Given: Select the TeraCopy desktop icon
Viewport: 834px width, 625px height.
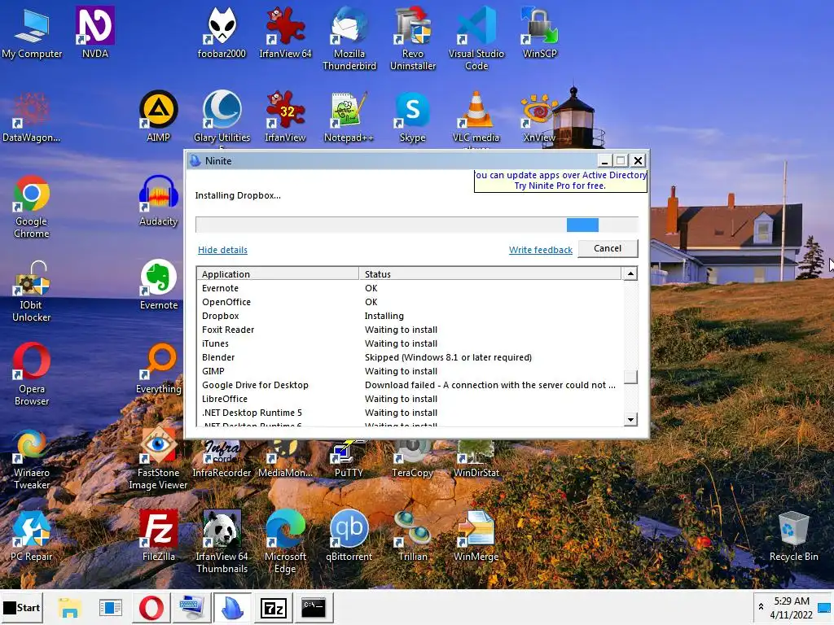Looking at the screenshot, I should pyautogui.click(x=413, y=458).
